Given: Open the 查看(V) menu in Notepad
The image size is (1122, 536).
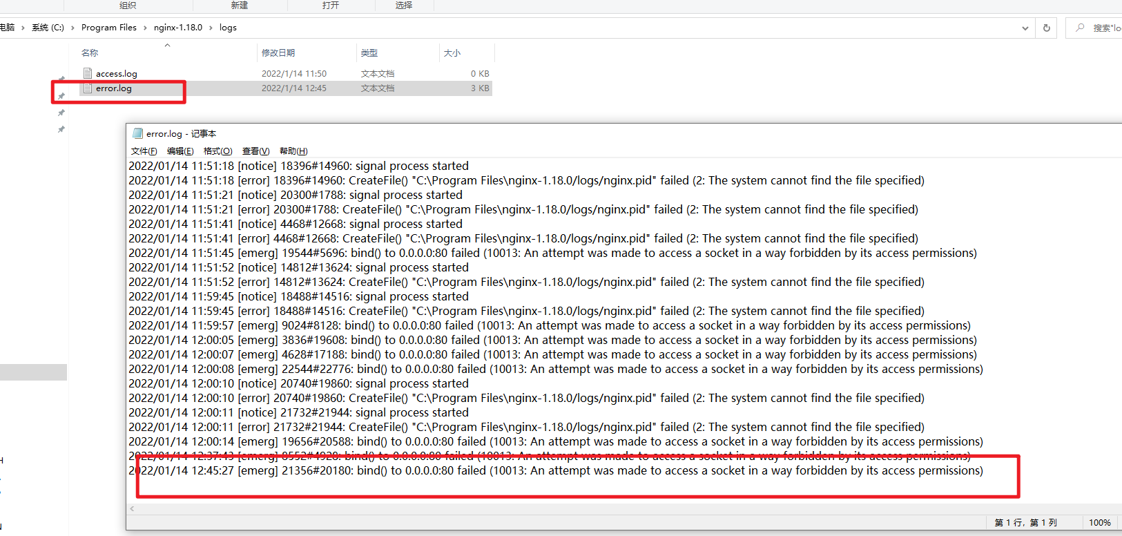Looking at the screenshot, I should click(x=255, y=151).
